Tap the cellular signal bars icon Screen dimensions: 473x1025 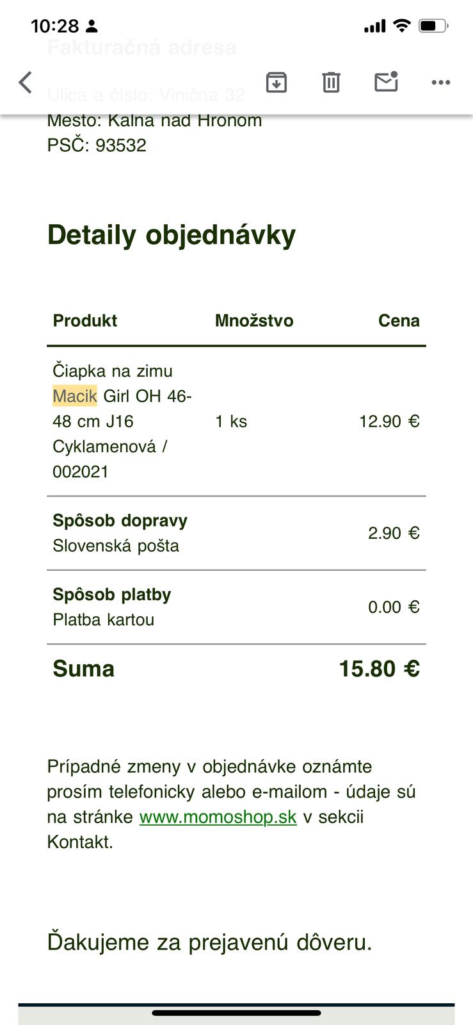pyautogui.click(x=375, y=26)
